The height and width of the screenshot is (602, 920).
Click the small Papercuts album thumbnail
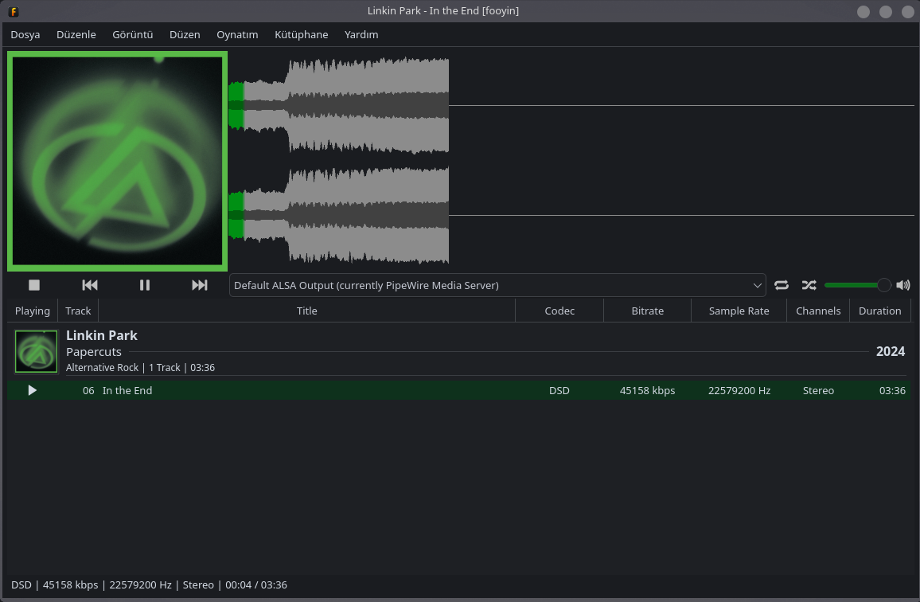tap(37, 351)
